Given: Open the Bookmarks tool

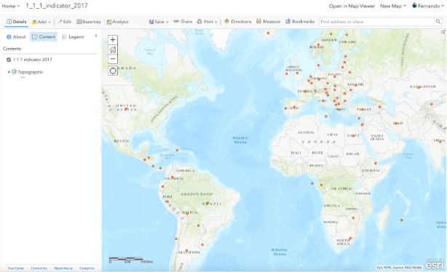Looking at the screenshot, I should 300,22.
